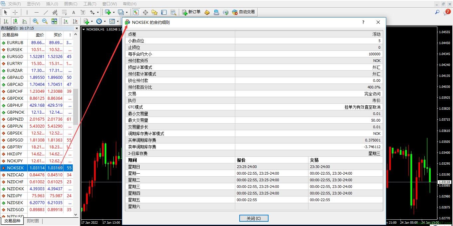
Task: Pick the horizontal line tool
Action: click(x=36, y=12)
